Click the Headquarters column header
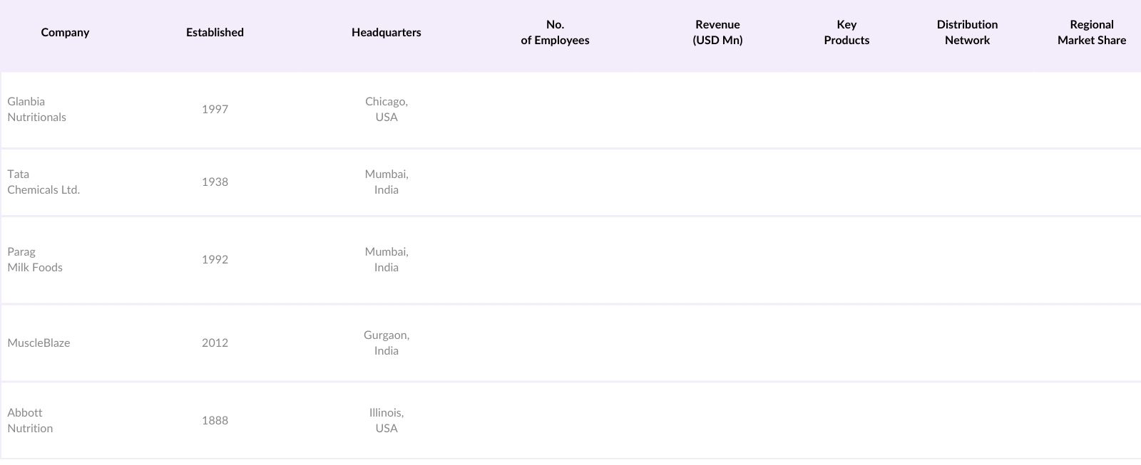The image size is (1141, 465). [386, 33]
